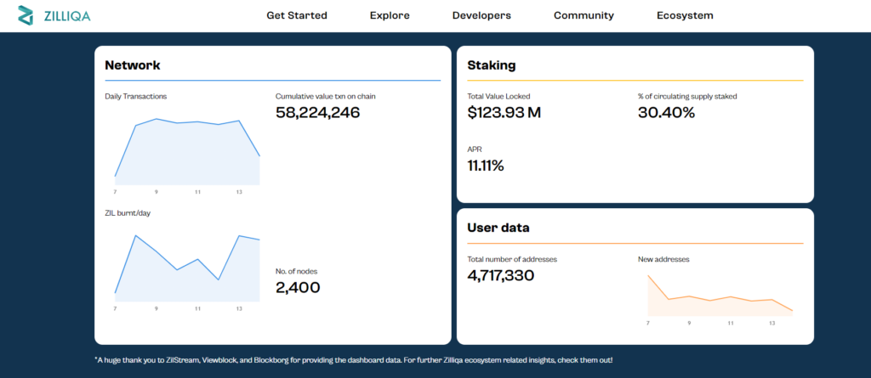Screen dimensions: 871x378
Task: Select the Network panel heading
Action: 132,65
